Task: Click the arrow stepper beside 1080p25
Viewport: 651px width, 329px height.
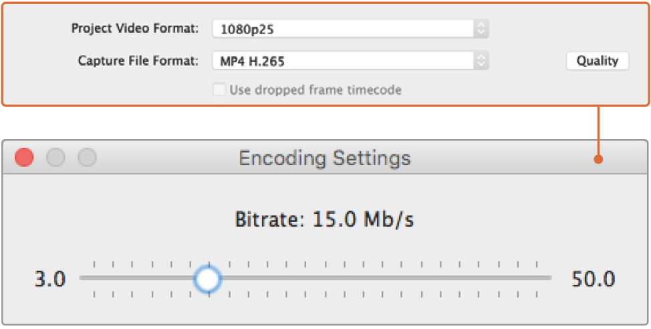Action: point(481,29)
